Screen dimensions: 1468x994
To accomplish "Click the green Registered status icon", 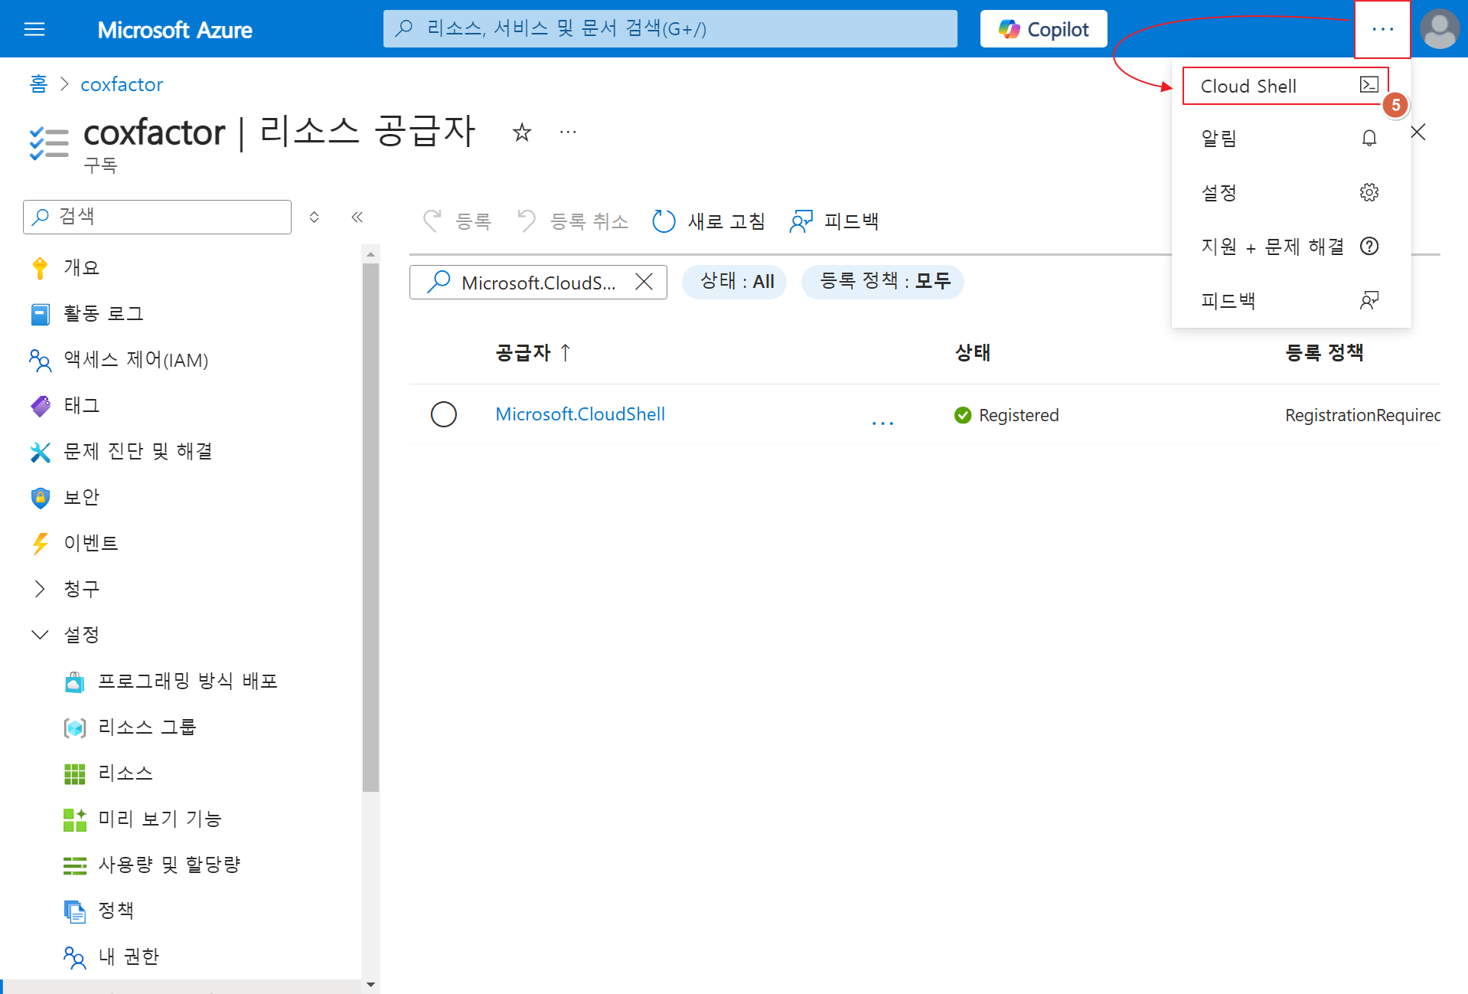I will point(963,415).
